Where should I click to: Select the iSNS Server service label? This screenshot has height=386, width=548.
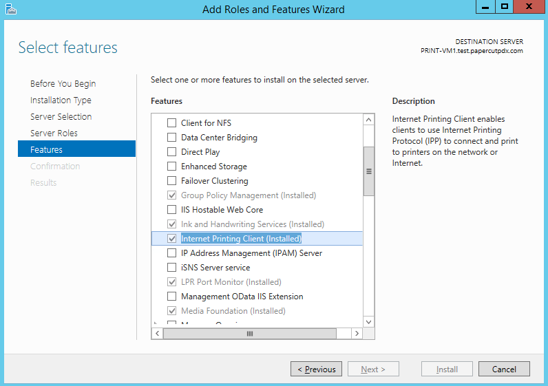215,268
